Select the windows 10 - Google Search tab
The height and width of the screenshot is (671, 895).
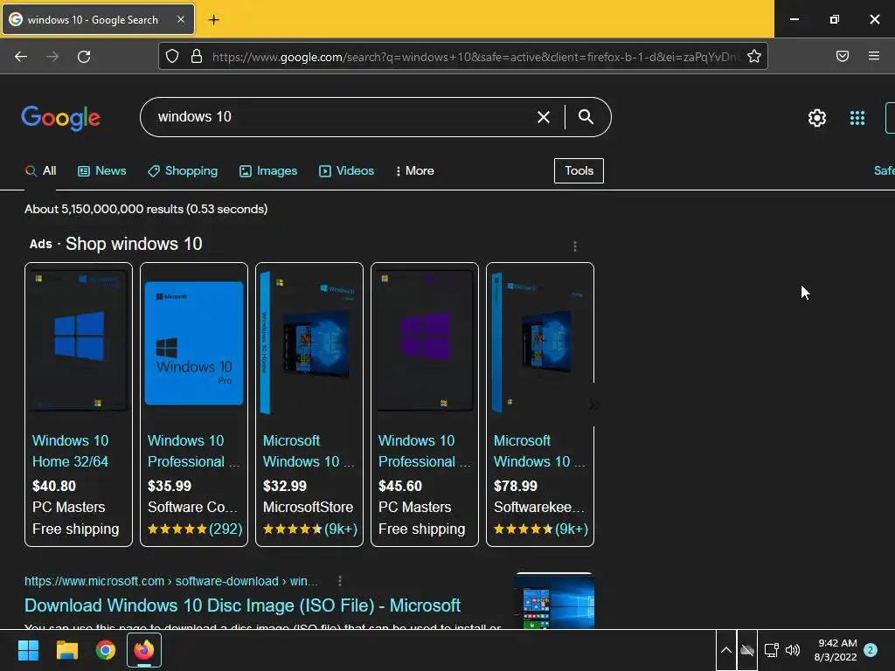(x=98, y=19)
